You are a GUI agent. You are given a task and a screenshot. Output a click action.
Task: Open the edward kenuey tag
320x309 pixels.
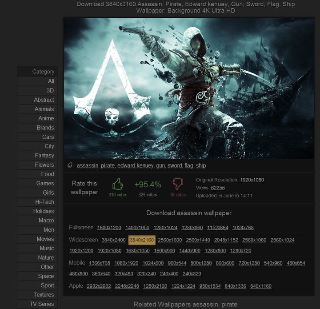(x=135, y=165)
